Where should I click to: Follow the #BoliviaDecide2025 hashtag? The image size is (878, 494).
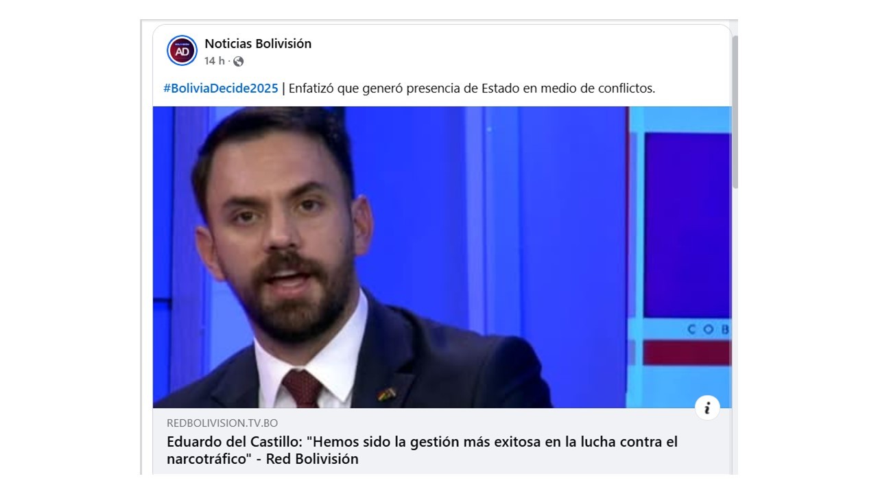pos(221,88)
